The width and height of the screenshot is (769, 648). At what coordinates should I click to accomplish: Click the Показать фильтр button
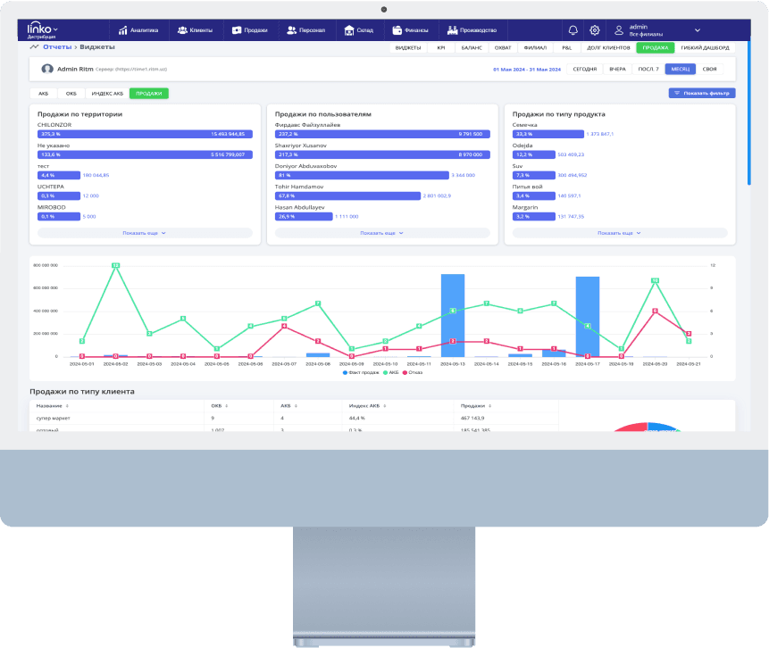(x=702, y=93)
